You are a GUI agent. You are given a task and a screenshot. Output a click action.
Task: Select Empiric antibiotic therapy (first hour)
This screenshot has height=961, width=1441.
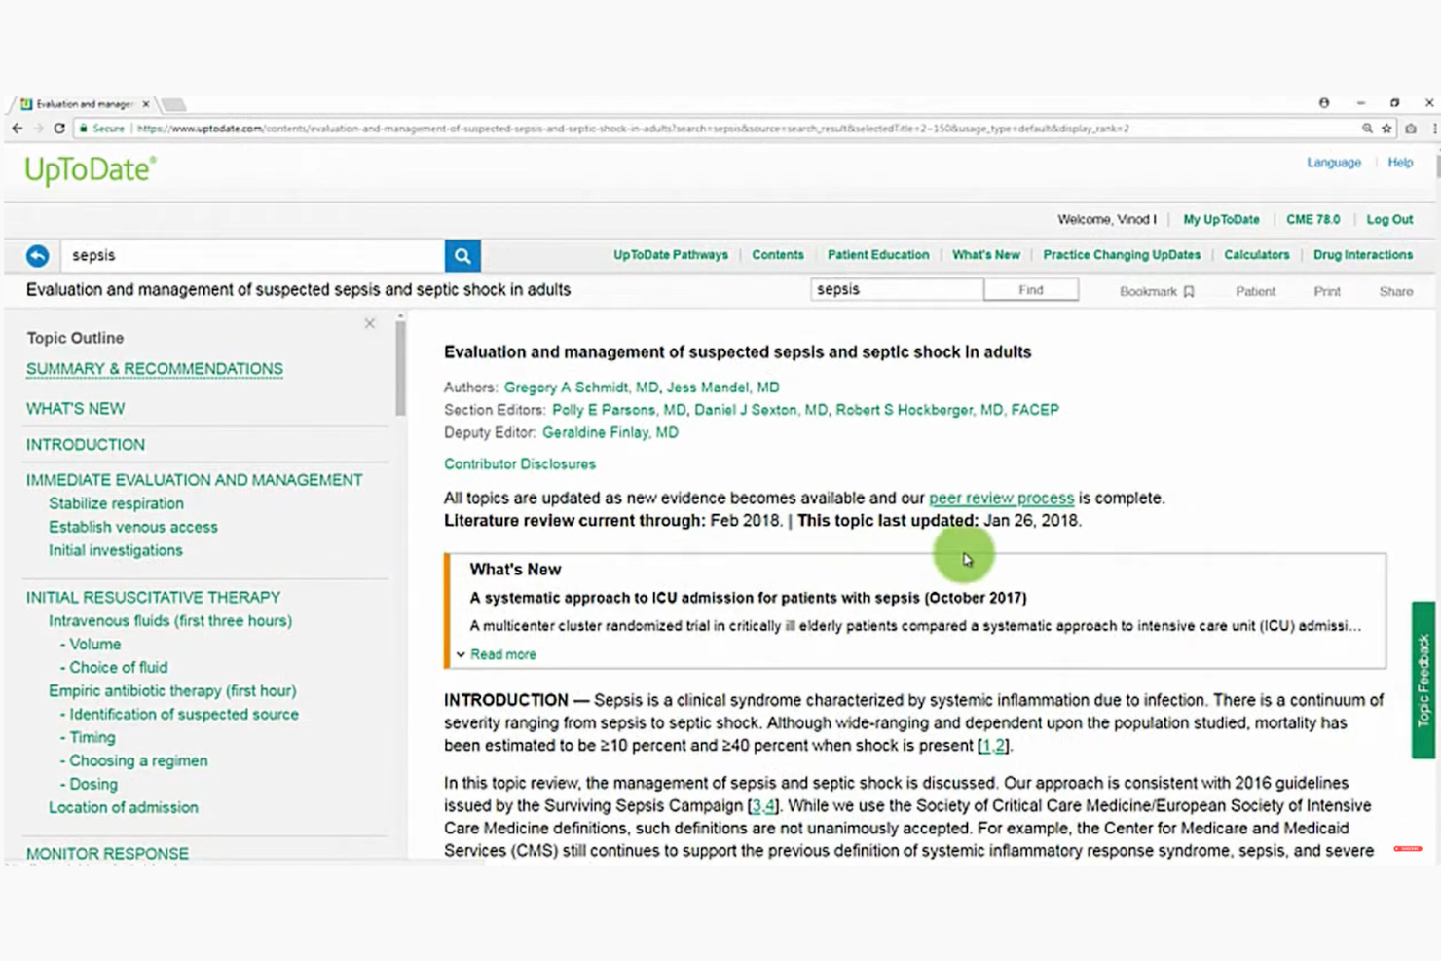tap(172, 690)
